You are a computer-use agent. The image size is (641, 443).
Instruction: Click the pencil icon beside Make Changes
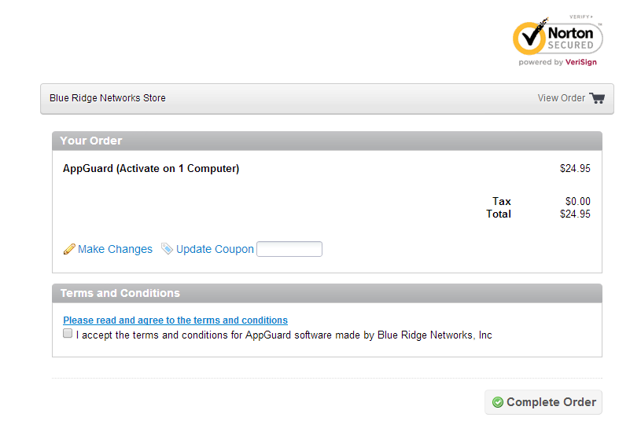click(x=69, y=249)
